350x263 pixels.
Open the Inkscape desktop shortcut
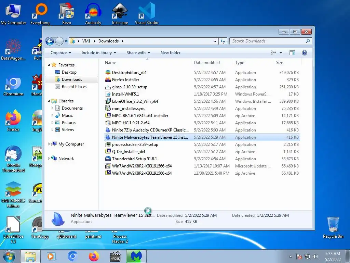[x=120, y=14]
